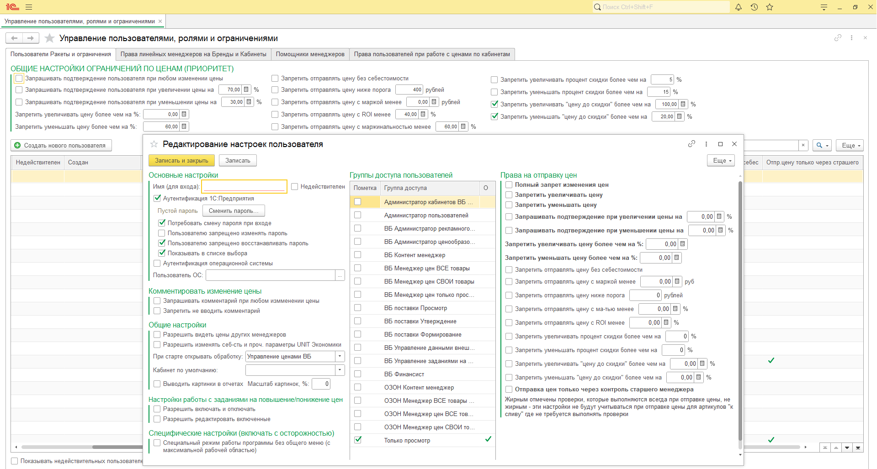Toggle Показывать недействительных пользователей checkbox
Viewport: 877px width, 469px height.
click(15, 461)
